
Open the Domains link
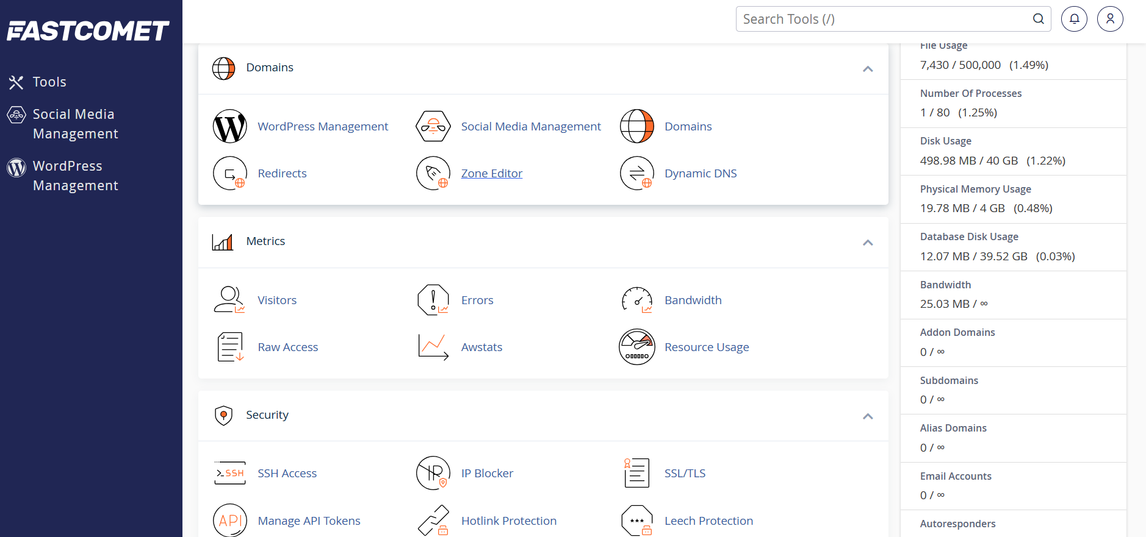click(x=688, y=126)
